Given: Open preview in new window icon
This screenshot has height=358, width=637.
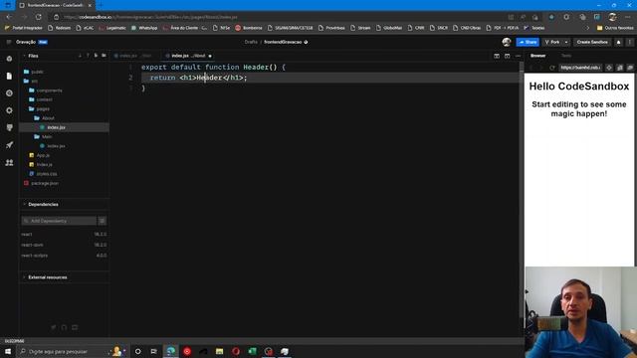Looking at the screenshot, I should coord(630,68).
